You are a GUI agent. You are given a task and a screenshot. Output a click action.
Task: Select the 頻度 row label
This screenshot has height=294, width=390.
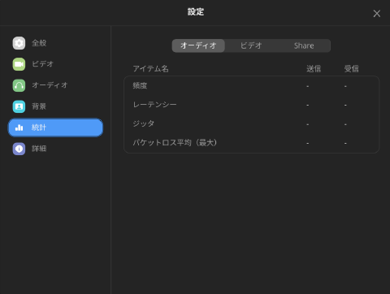pos(140,86)
